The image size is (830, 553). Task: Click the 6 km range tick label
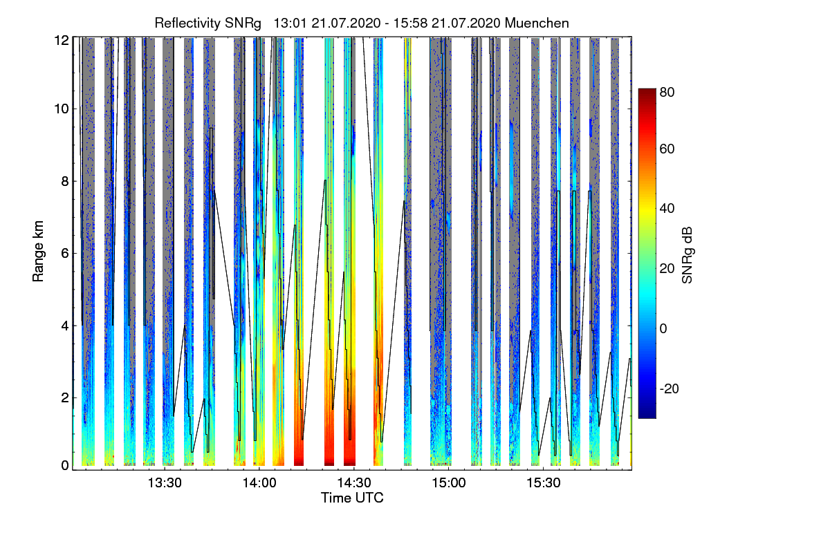point(65,253)
